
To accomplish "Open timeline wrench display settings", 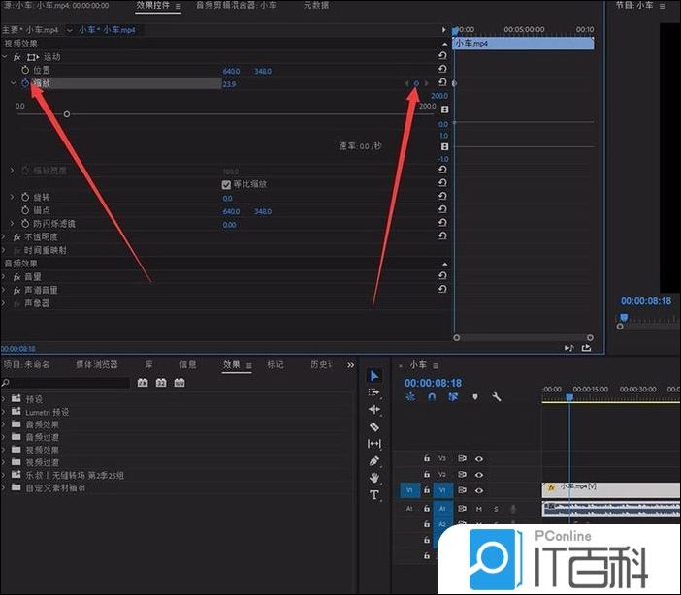I will [497, 397].
